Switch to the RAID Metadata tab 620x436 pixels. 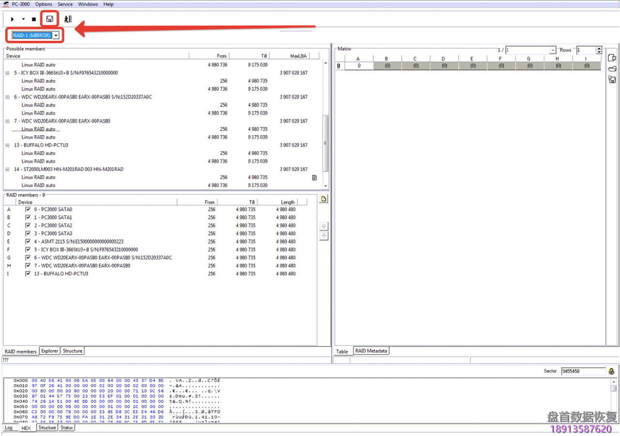(371, 351)
